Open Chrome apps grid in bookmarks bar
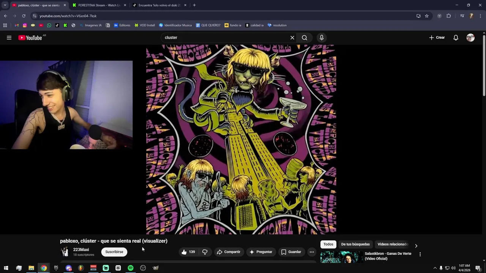Screen dimensions: 486x273 tap(5, 25)
